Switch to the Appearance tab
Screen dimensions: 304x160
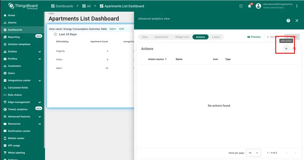(x=161, y=37)
